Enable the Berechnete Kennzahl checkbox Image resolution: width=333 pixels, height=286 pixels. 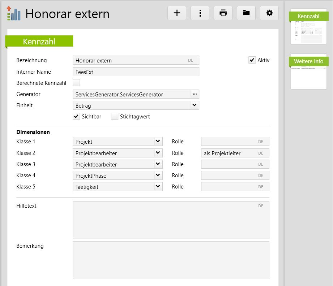pyautogui.click(x=76, y=83)
